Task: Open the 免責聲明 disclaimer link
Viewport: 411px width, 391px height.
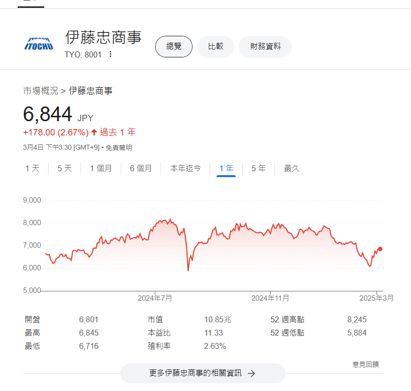Action: [x=119, y=148]
